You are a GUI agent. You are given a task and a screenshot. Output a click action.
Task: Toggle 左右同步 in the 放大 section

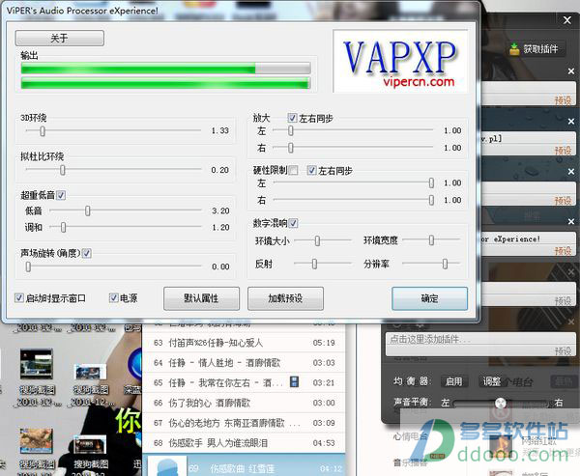pos(292,118)
